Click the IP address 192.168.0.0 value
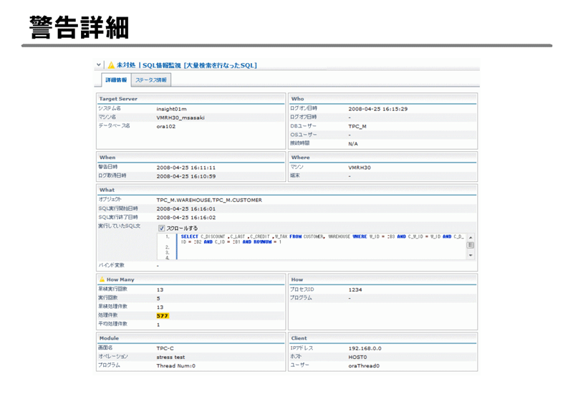This screenshot has height=394, width=573. [x=365, y=348]
